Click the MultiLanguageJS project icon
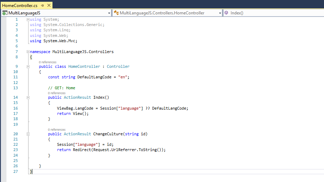The width and height of the screenshot is (324, 182). (x=5, y=13)
